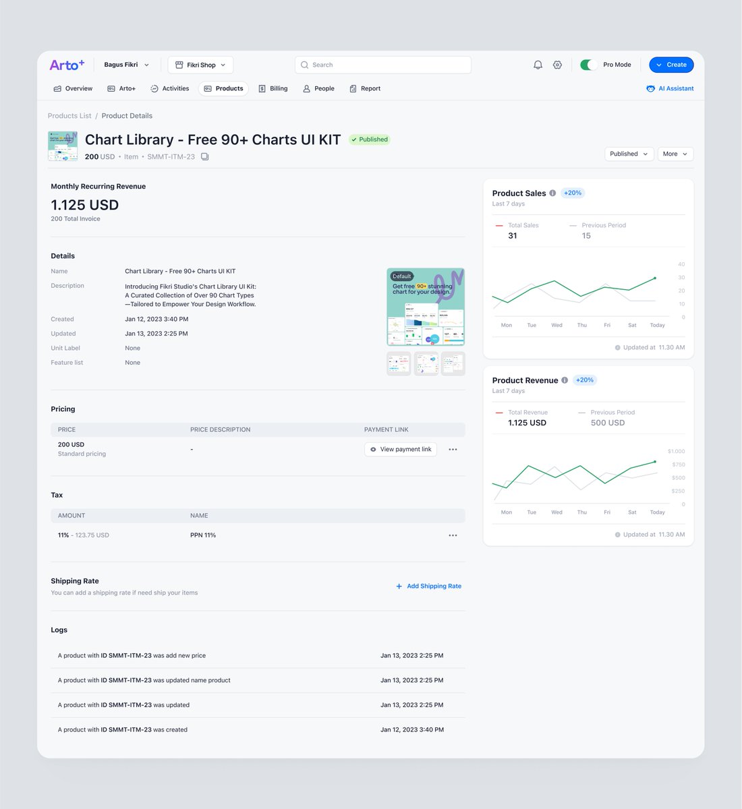
Task: Click the AI Assistant robot icon
Action: 650,88
